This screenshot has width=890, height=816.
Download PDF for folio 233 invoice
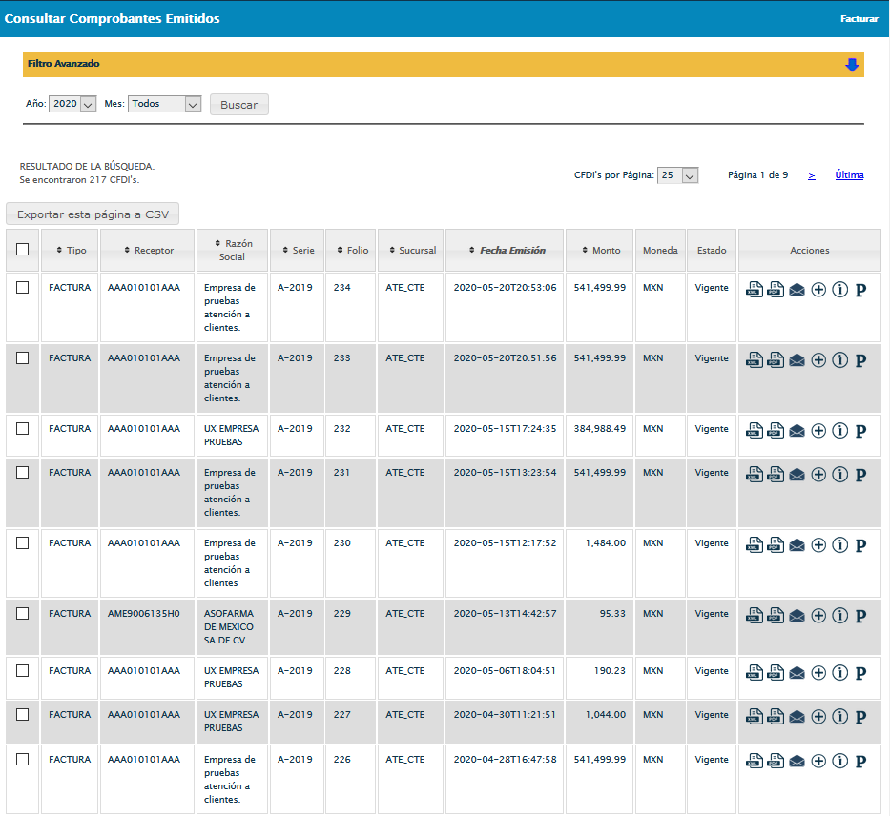tap(776, 360)
